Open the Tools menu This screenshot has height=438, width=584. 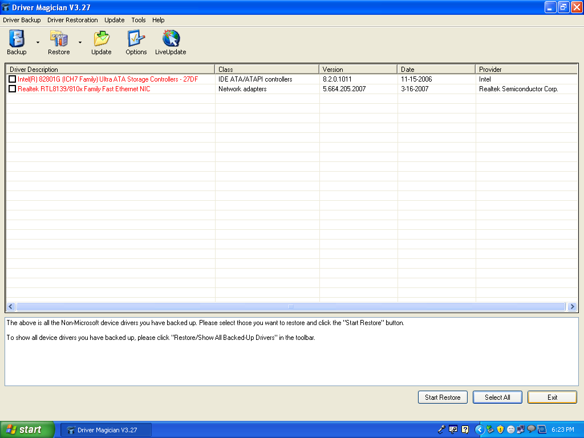139,20
